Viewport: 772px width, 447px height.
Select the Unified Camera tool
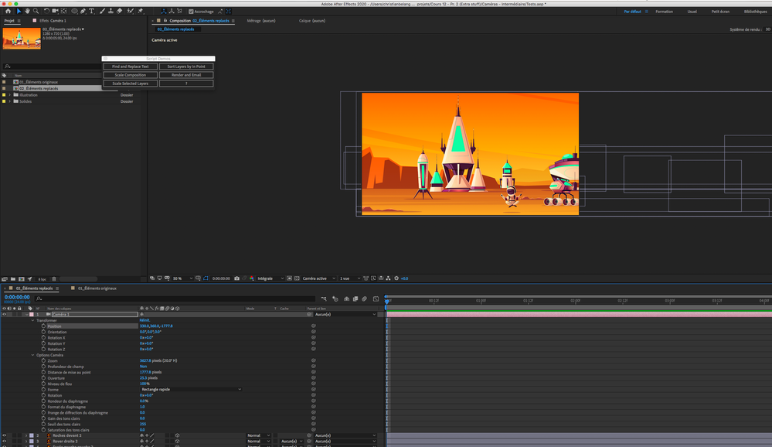click(x=53, y=11)
